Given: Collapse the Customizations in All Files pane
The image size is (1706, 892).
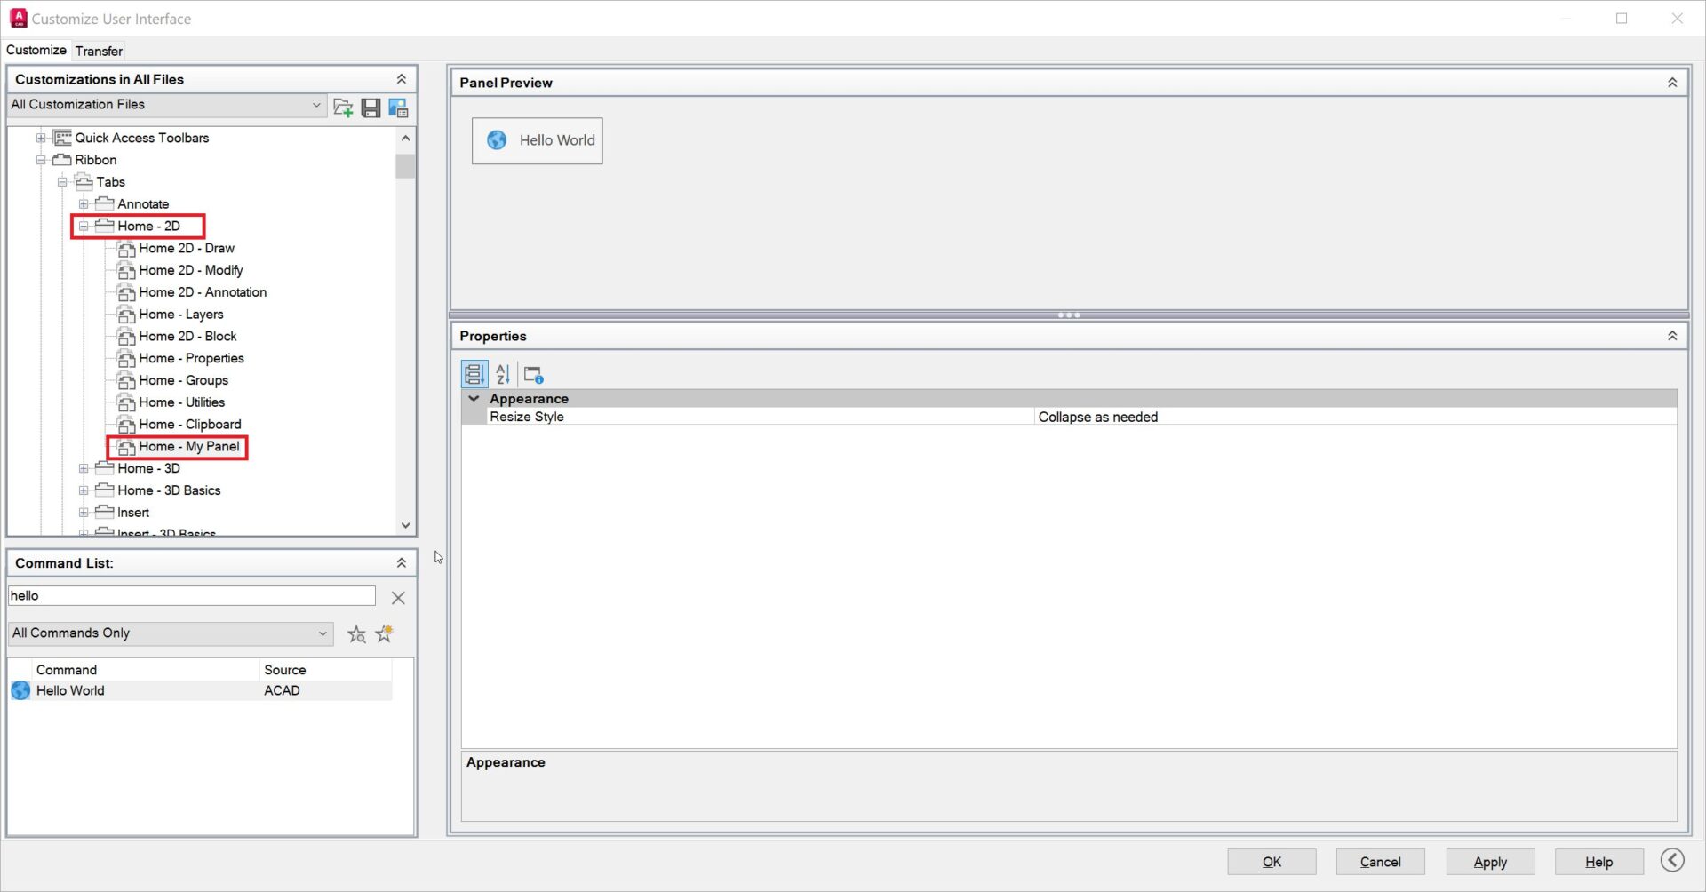Looking at the screenshot, I should click(x=402, y=79).
